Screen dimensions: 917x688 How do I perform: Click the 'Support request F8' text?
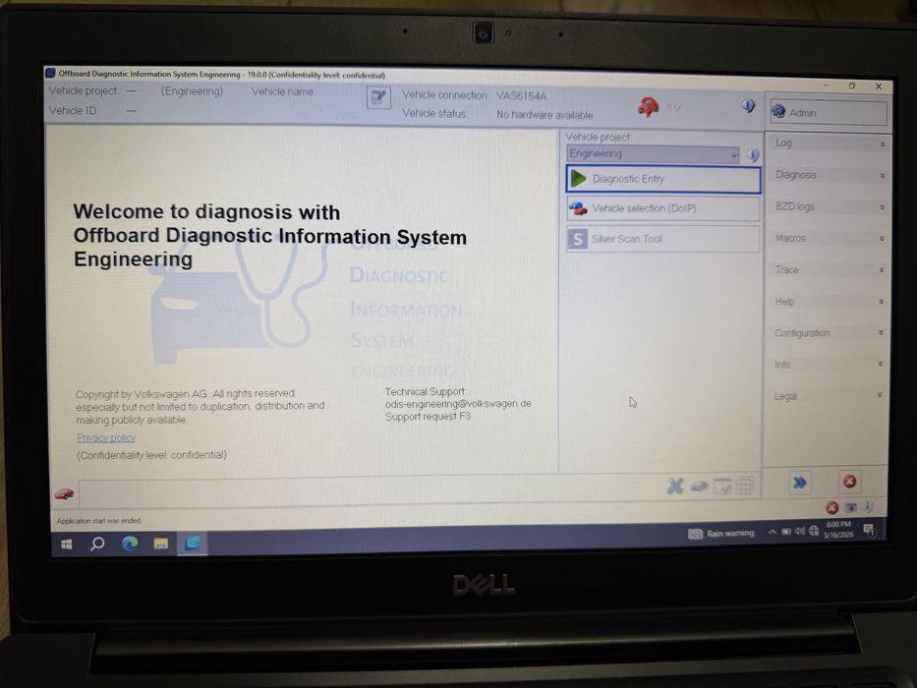click(x=428, y=417)
